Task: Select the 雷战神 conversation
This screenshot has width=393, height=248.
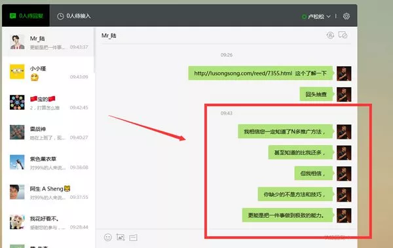Action: pos(48,133)
